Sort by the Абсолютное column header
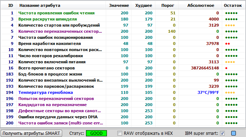The height and width of the screenshot is (137, 246). tap(200, 5)
